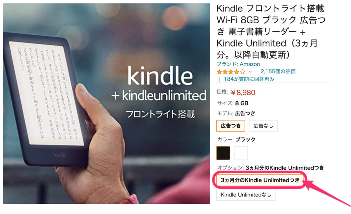
Task: Click the product title heading text
Action: click(271, 32)
